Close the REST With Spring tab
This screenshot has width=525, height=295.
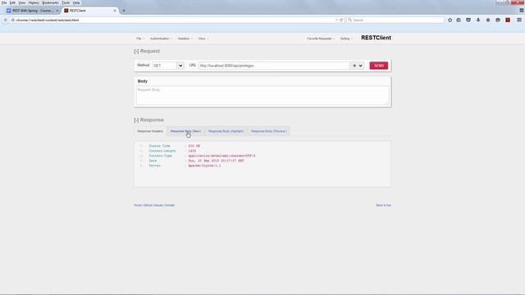[x=57, y=11]
